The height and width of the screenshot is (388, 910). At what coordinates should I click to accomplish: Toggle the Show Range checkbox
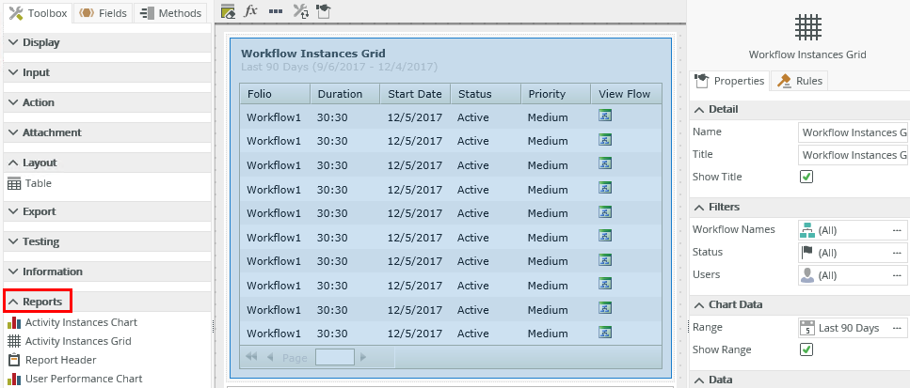coord(806,349)
